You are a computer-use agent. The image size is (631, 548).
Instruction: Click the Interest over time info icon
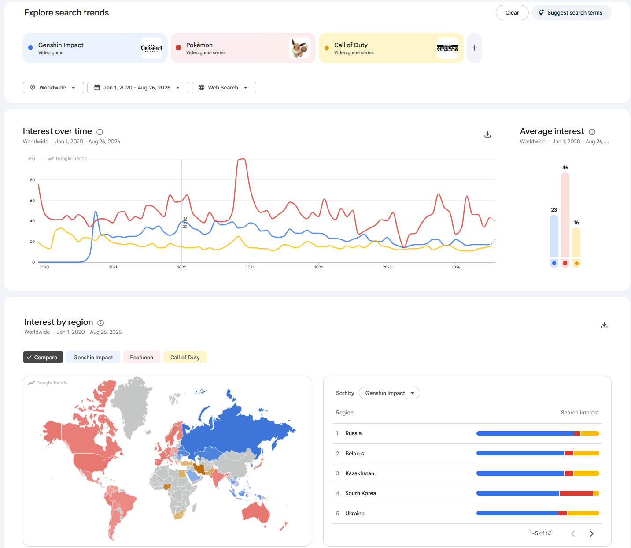(100, 132)
